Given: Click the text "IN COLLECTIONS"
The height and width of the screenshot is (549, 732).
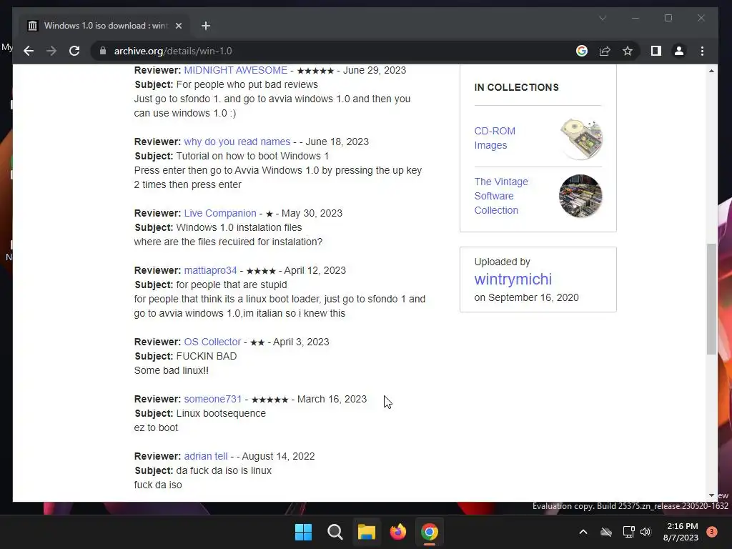Looking at the screenshot, I should tap(516, 87).
